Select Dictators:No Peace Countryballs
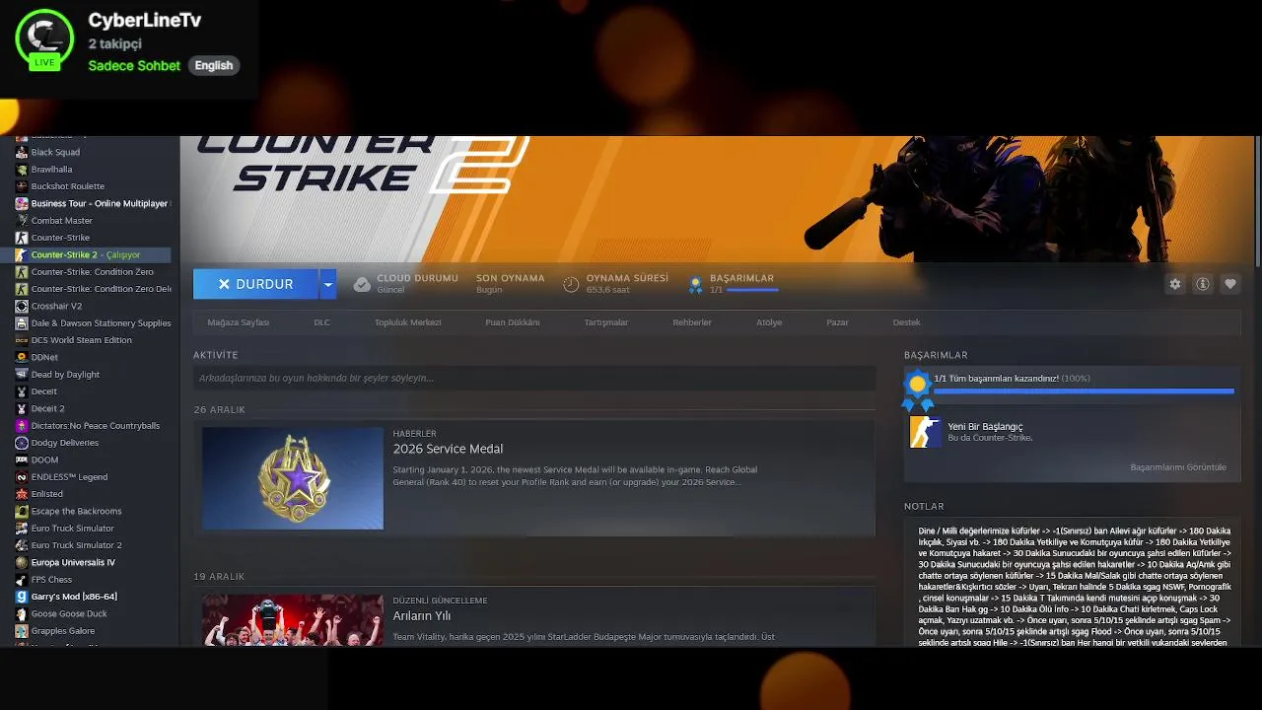This screenshot has width=1262, height=710. tap(95, 426)
